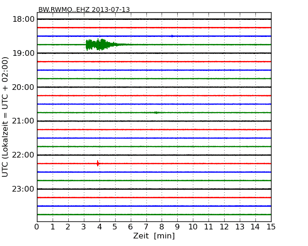308x246 pixels.
Task: Click the 21:00 axis label
Action: (x=23, y=121)
